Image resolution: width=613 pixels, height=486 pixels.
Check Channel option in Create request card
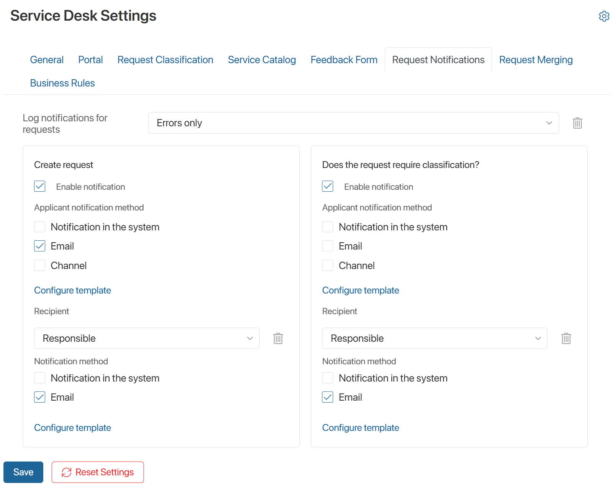click(40, 266)
